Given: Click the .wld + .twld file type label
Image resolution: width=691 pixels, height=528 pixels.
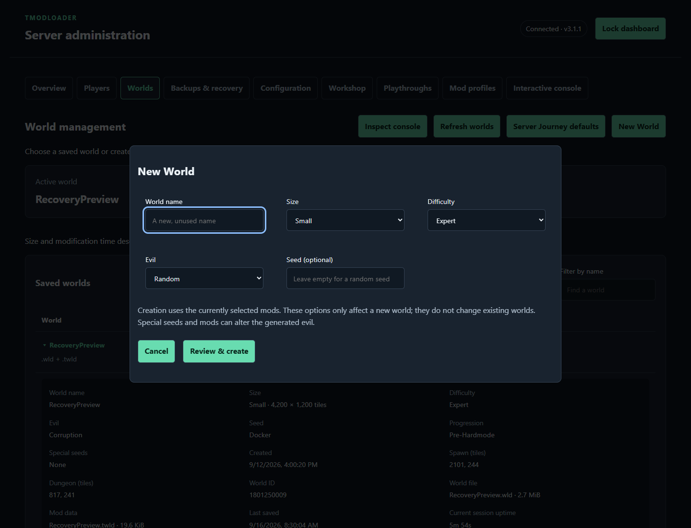Looking at the screenshot, I should [x=59, y=359].
